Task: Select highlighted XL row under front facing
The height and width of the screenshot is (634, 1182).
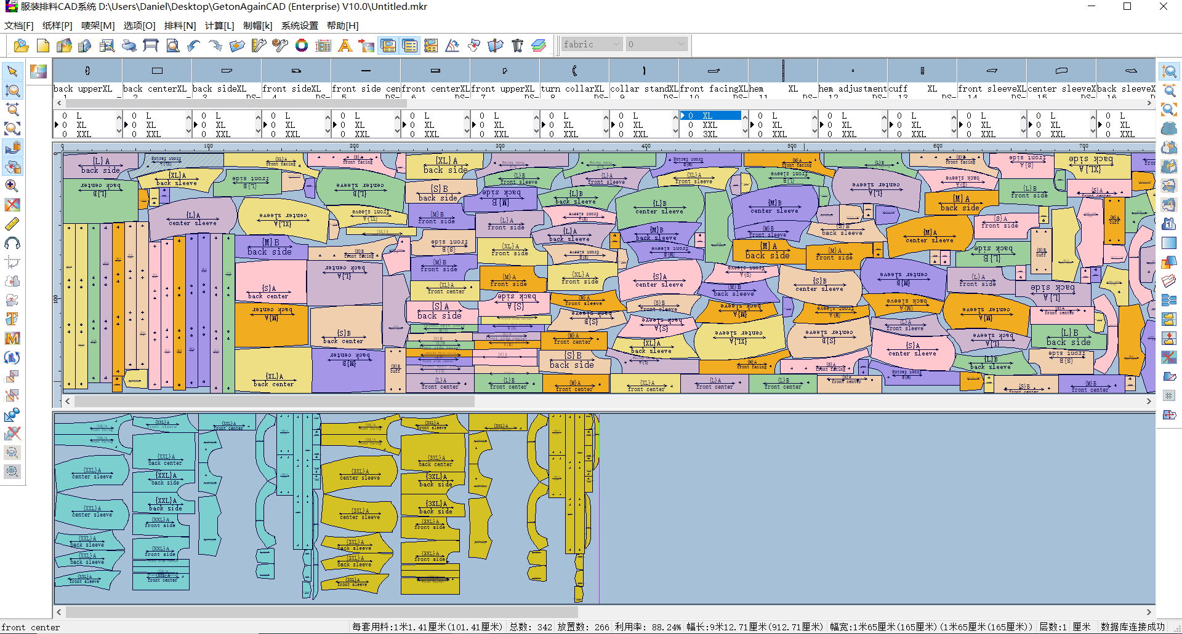Action: 710,116
